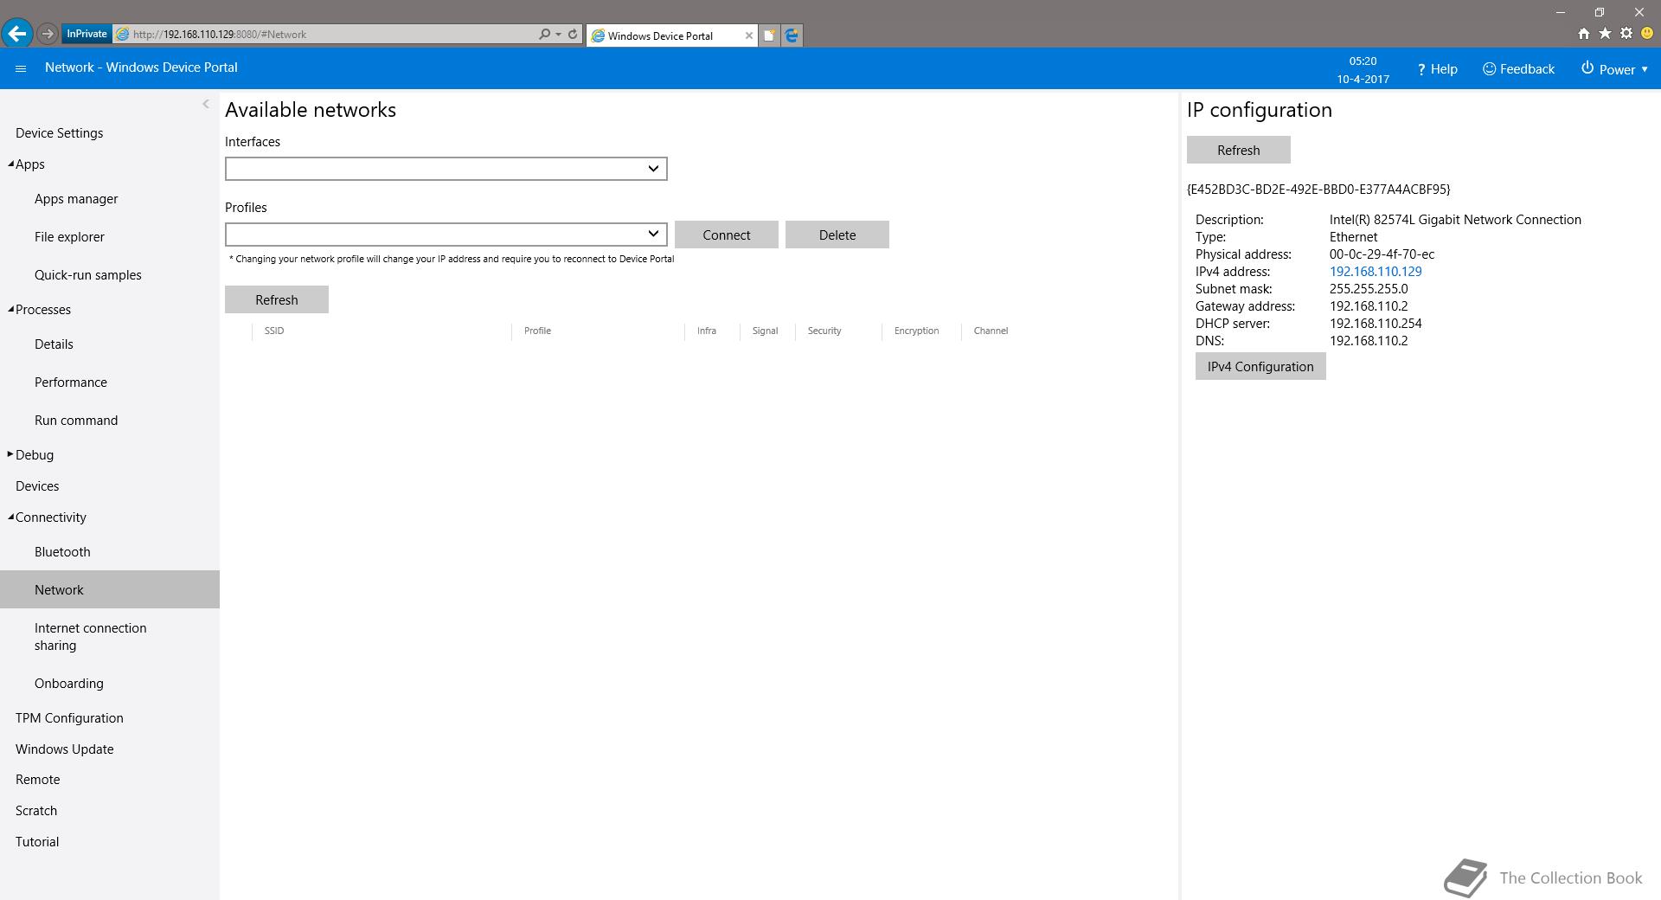Open Scratch page
The width and height of the screenshot is (1661, 900).
36,811
